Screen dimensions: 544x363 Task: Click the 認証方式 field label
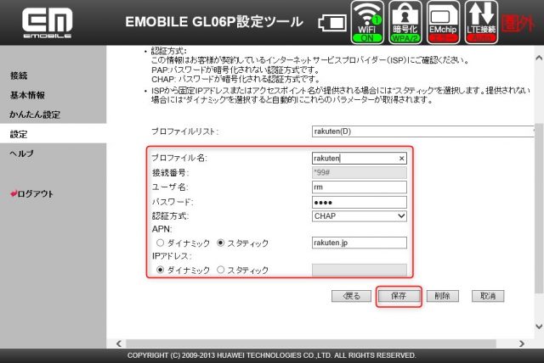pos(170,216)
